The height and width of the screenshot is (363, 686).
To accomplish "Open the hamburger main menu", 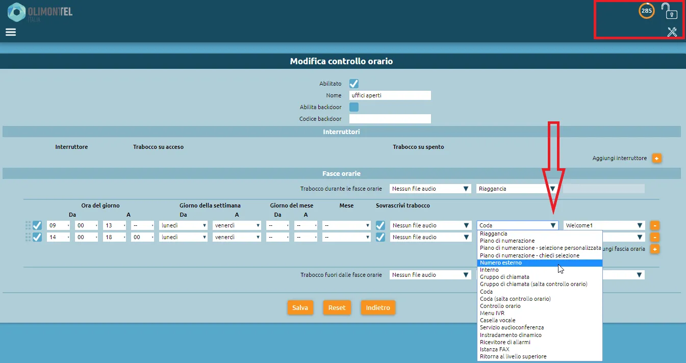I will point(11,32).
